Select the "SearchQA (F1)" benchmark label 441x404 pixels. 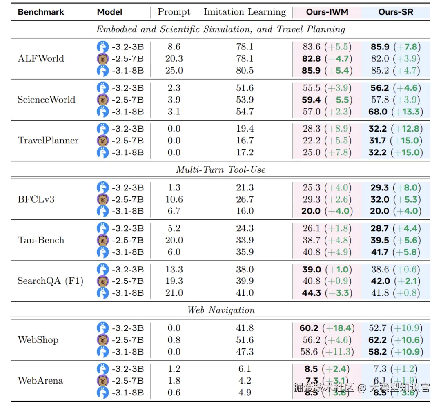coord(50,281)
